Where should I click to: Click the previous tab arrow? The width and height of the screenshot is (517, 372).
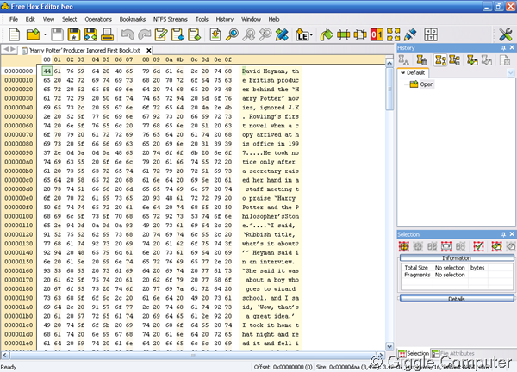[6, 49]
